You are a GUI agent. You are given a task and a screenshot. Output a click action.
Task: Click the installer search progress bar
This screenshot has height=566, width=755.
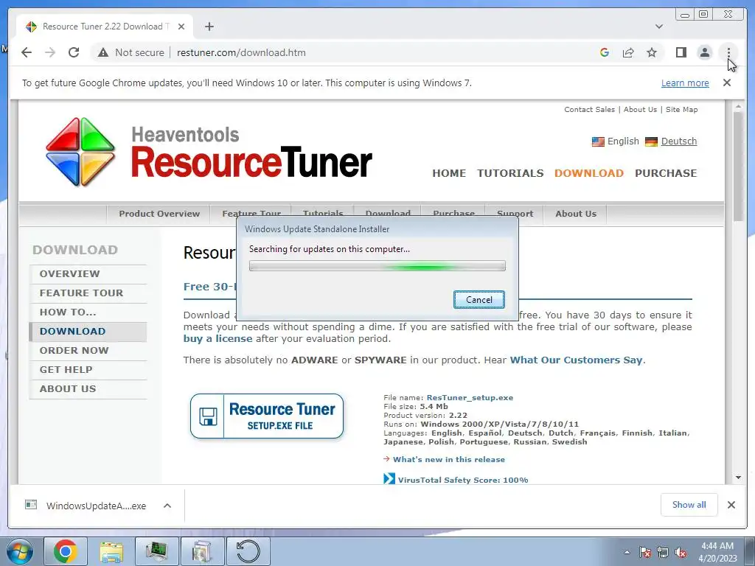pos(377,265)
